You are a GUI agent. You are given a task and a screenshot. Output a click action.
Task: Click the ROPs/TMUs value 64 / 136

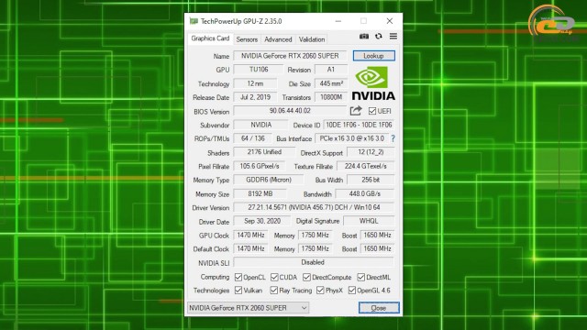point(253,138)
